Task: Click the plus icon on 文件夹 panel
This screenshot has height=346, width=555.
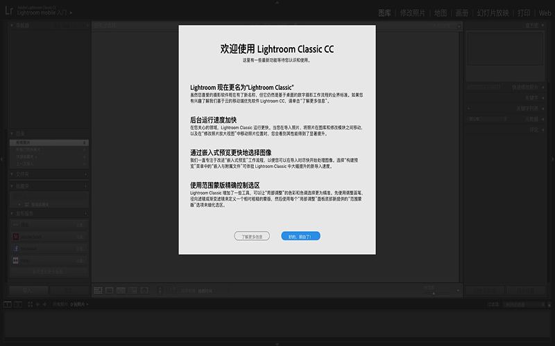Action: click(85, 174)
